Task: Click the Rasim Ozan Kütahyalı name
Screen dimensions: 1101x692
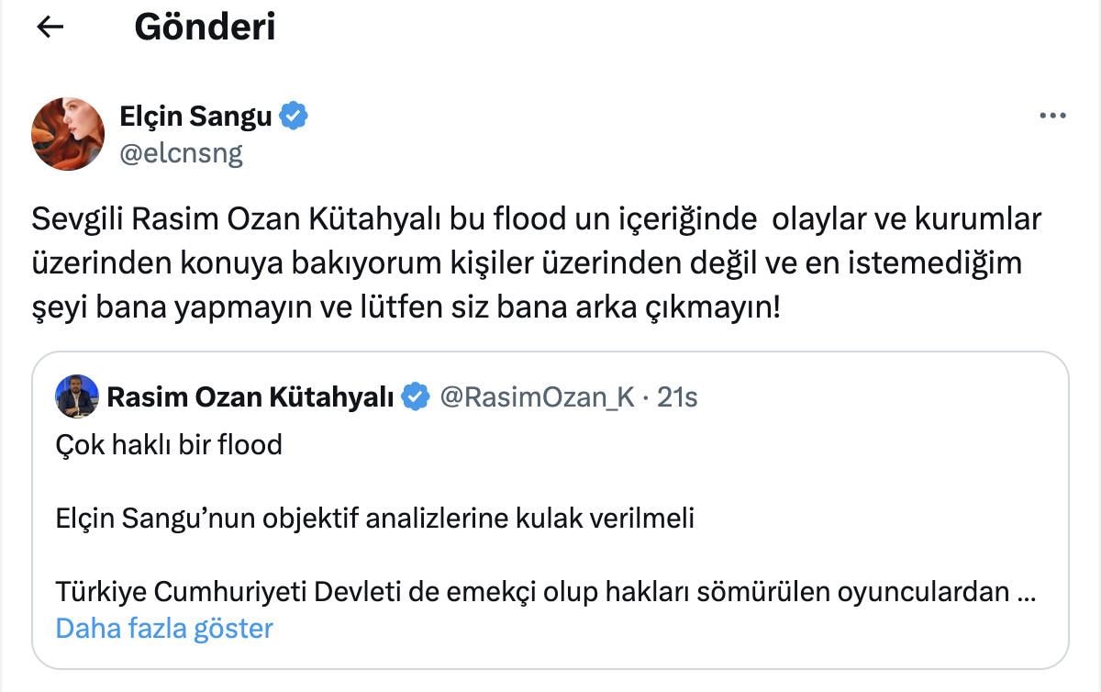Action: (x=250, y=396)
